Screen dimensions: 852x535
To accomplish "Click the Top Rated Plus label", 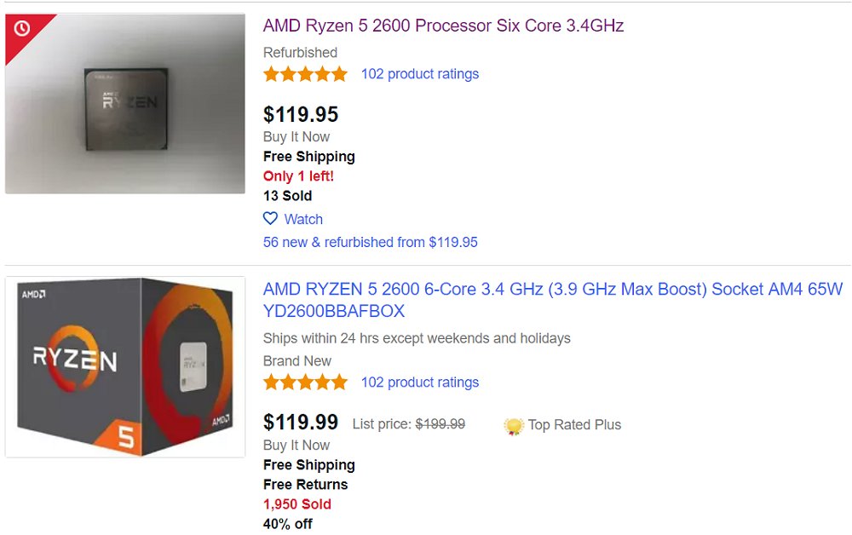I will coord(574,425).
